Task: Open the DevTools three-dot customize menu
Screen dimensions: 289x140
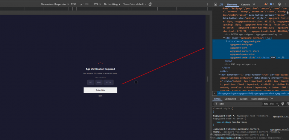Action: pyautogui.click(x=285, y=4)
